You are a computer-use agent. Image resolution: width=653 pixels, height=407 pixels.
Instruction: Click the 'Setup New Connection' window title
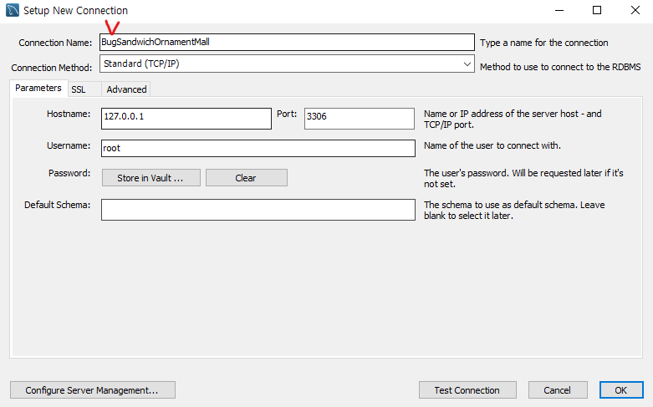[x=75, y=10]
